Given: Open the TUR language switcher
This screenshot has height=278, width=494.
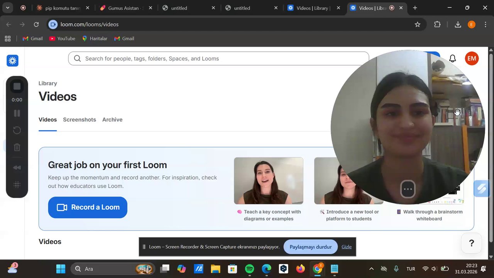Looking at the screenshot, I should pos(411,269).
